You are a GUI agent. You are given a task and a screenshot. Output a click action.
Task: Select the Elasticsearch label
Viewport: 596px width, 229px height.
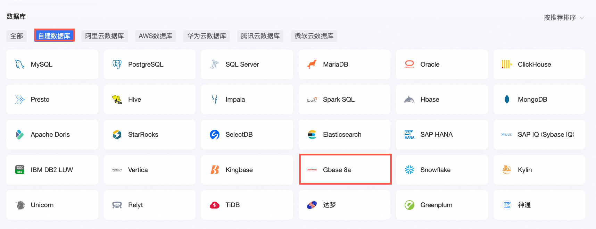click(342, 135)
